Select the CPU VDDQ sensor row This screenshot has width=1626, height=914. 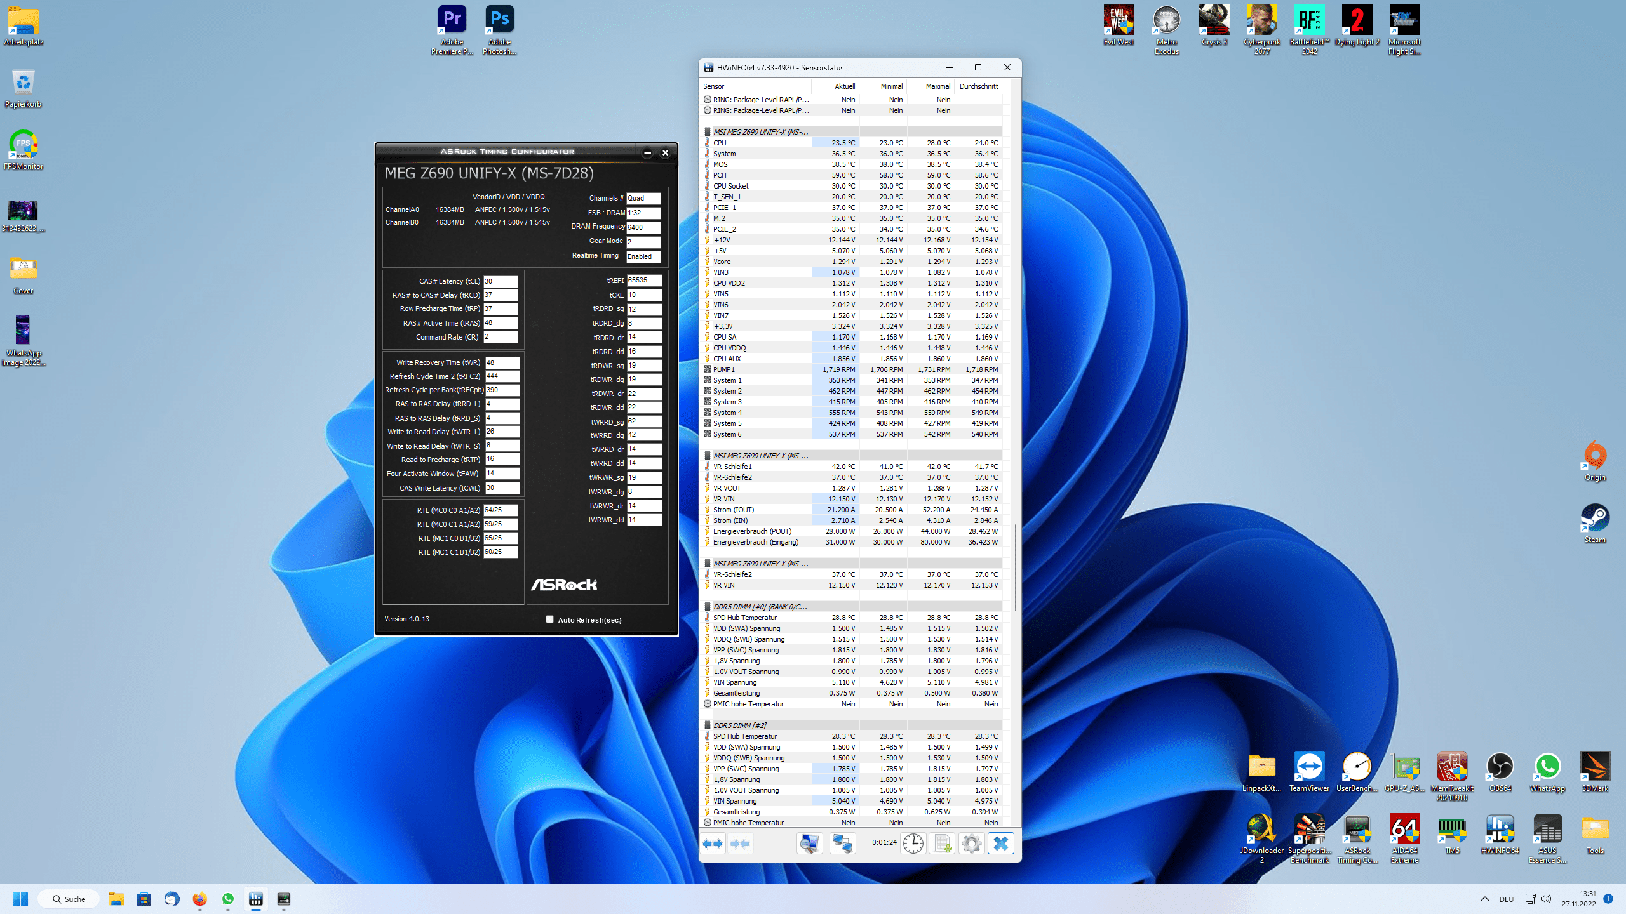852,348
